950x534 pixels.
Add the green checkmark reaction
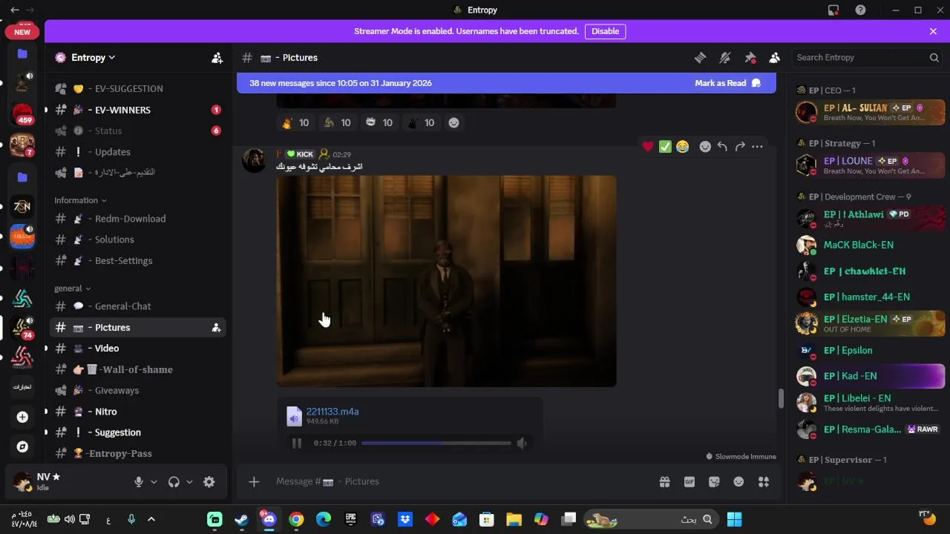665,147
